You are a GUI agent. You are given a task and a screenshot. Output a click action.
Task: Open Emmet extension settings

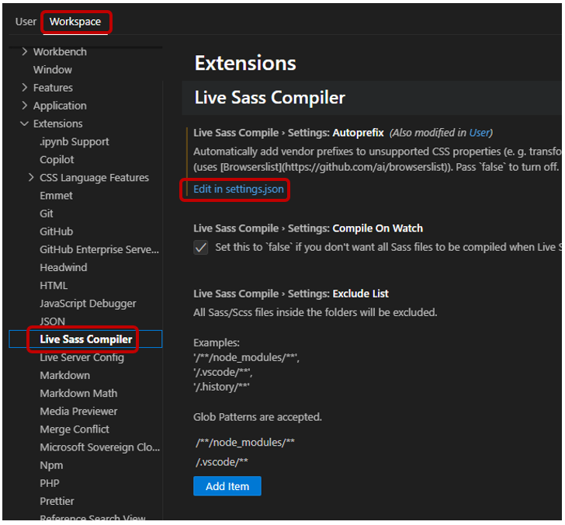[56, 196]
